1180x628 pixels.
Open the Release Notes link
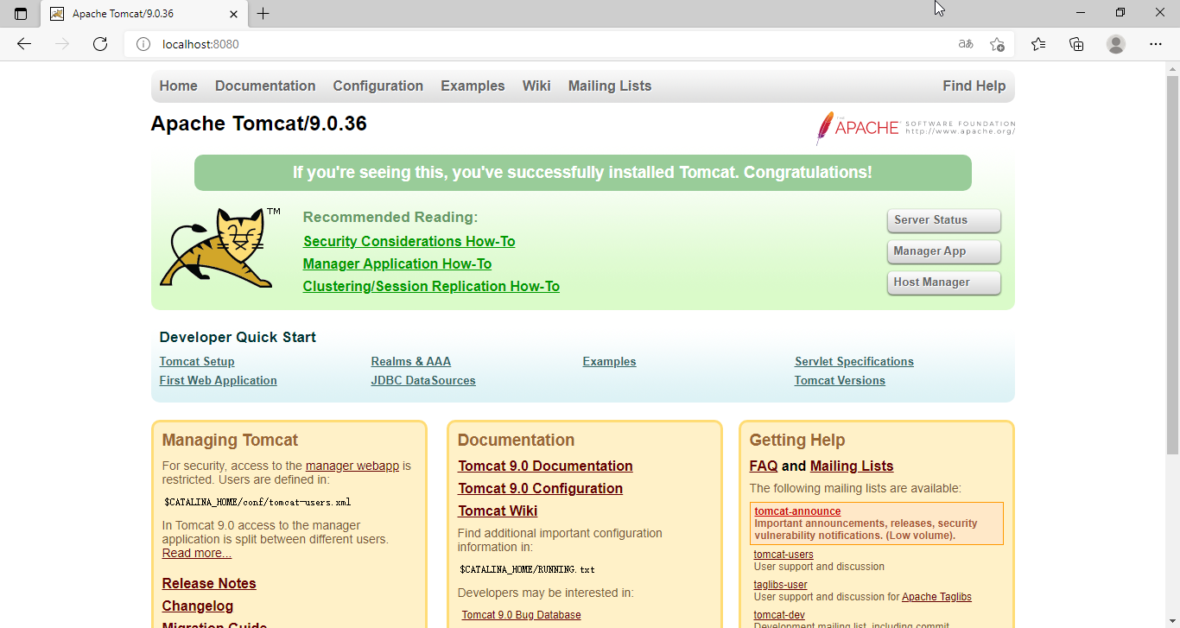point(209,584)
